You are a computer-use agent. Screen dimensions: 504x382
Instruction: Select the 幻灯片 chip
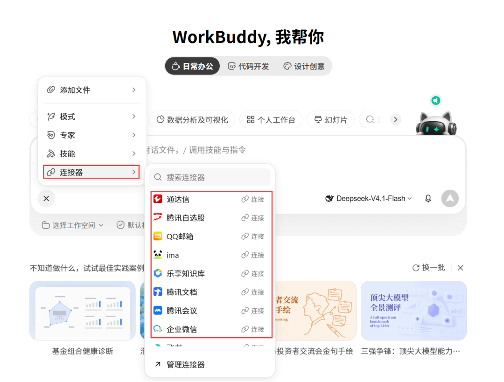[x=331, y=120]
